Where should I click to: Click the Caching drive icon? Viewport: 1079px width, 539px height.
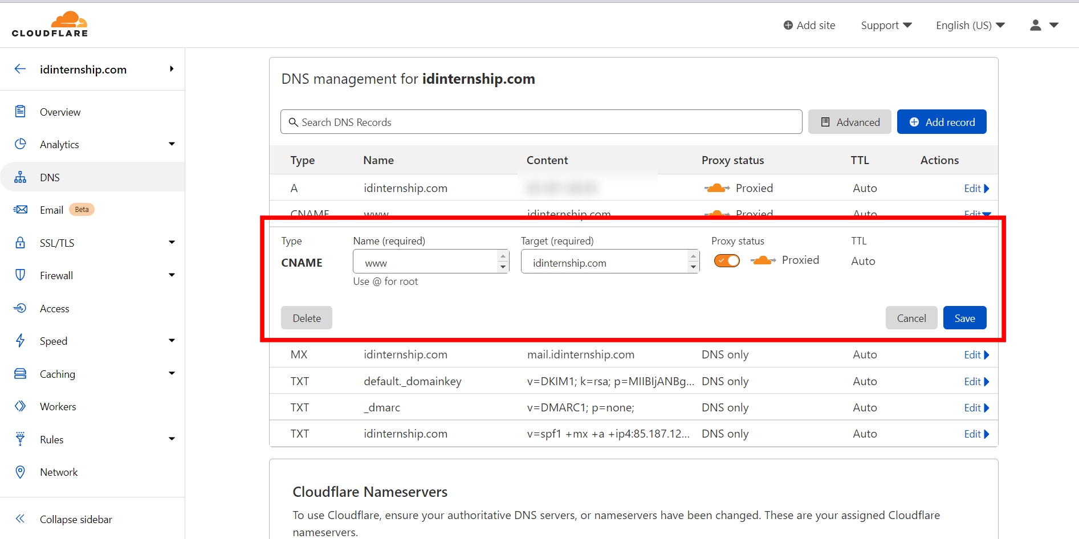tap(21, 374)
